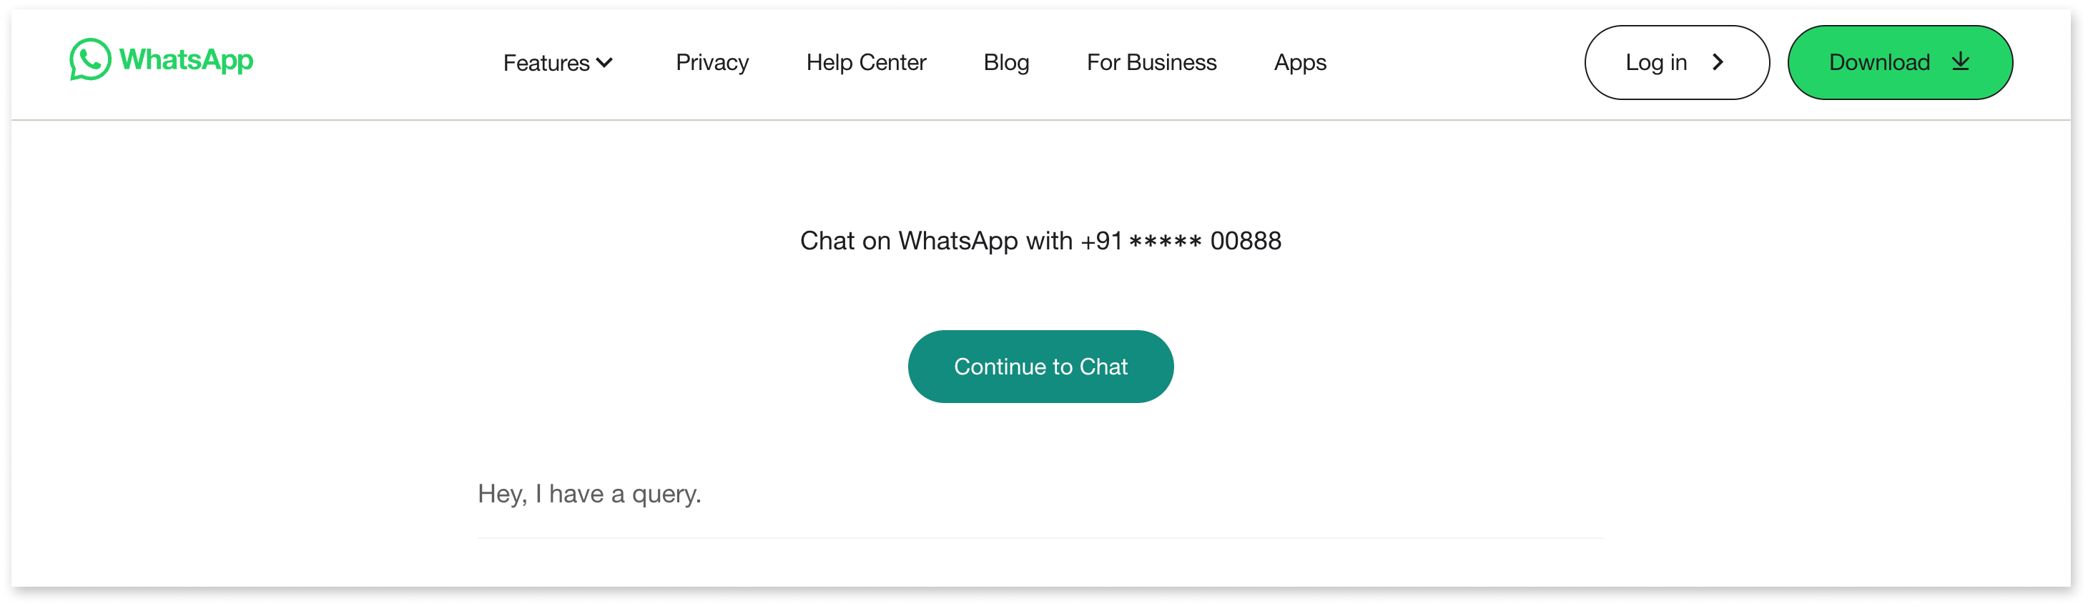Click the Continue to Chat button

tap(1040, 366)
